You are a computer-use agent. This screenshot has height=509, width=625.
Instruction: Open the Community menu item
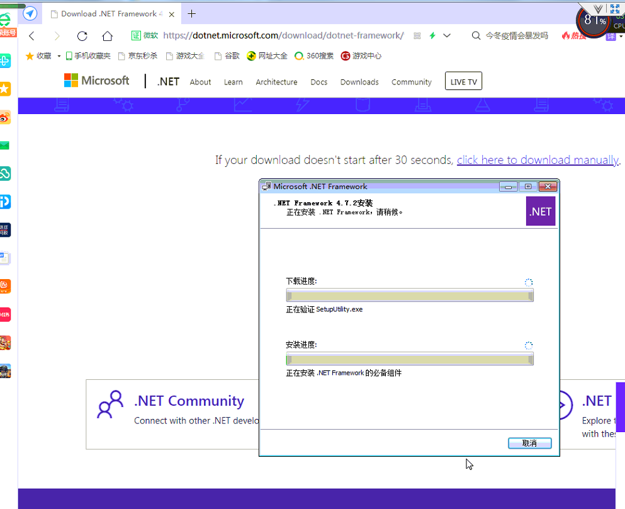click(x=412, y=82)
